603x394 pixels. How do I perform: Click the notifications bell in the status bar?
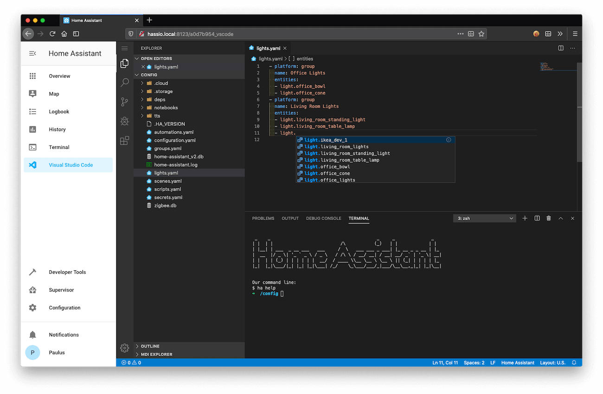pyautogui.click(x=574, y=362)
